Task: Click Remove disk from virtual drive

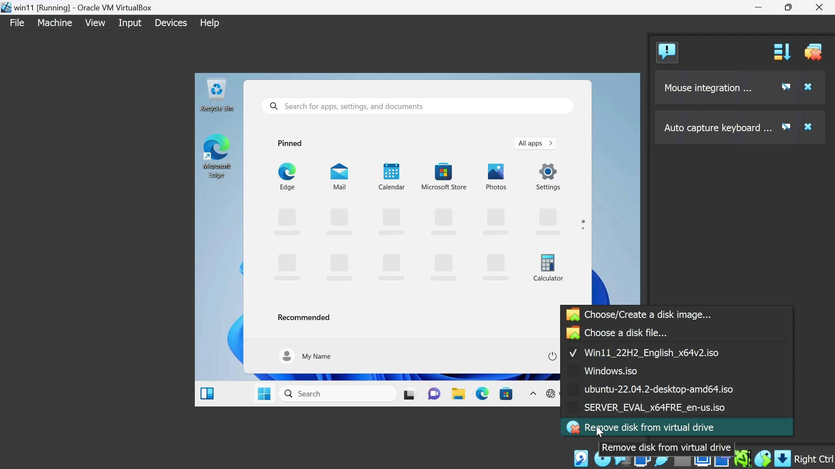Action: 649,428
